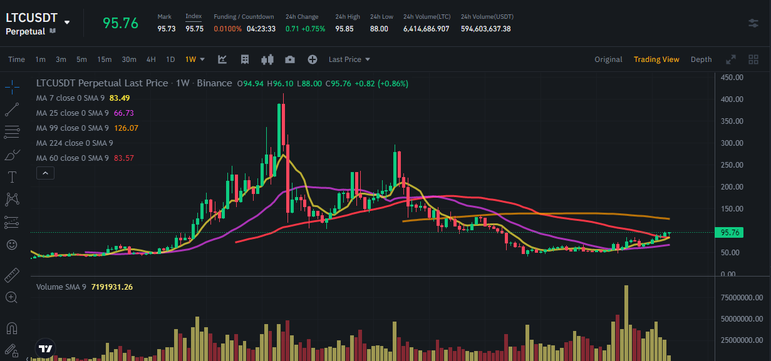Select the ruler measure tool
Image resolution: width=771 pixels, height=361 pixels.
pos(12,275)
